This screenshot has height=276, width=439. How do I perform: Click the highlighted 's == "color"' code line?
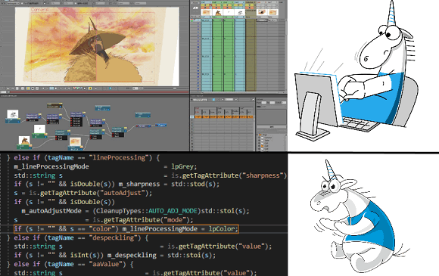(126, 229)
